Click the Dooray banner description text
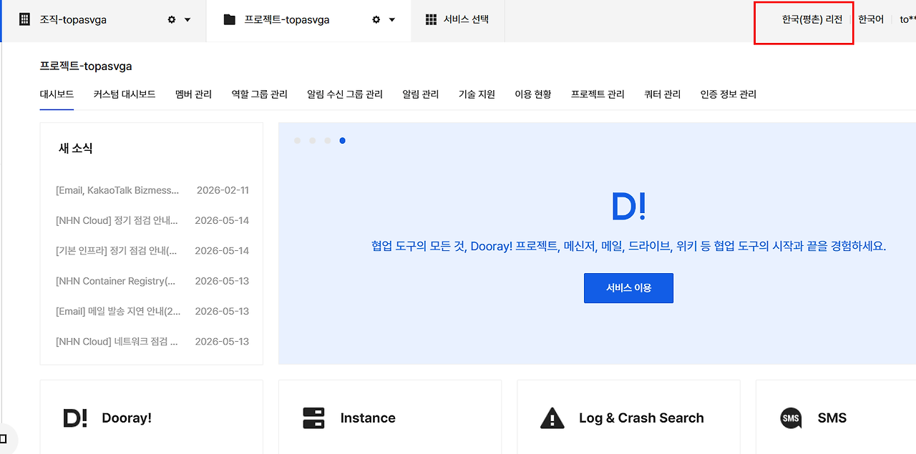The width and height of the screenshot is (916, 454). [628, 246]
